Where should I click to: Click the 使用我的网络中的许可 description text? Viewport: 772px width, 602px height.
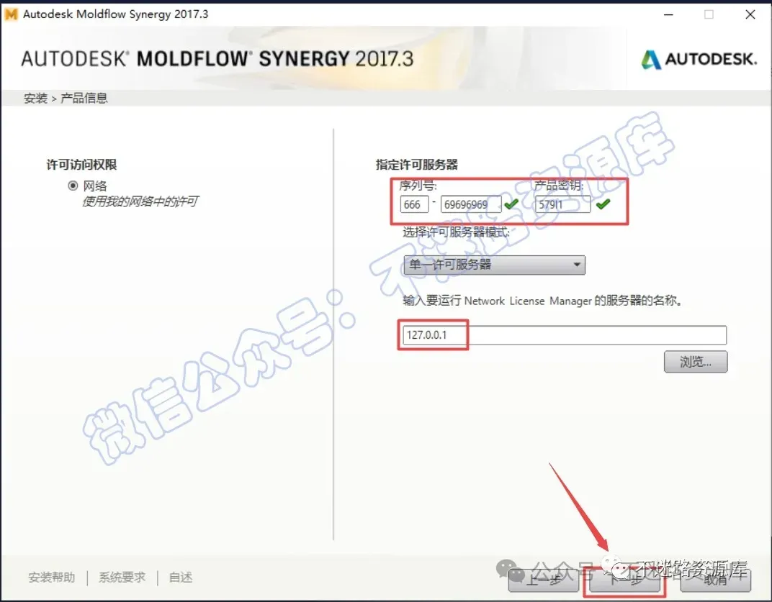pyautogui.click(x=140, y=201)
